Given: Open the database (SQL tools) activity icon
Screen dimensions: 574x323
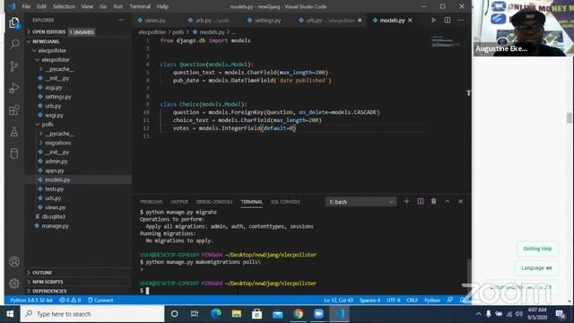Looking at the screenshot, I should point(14,153).
